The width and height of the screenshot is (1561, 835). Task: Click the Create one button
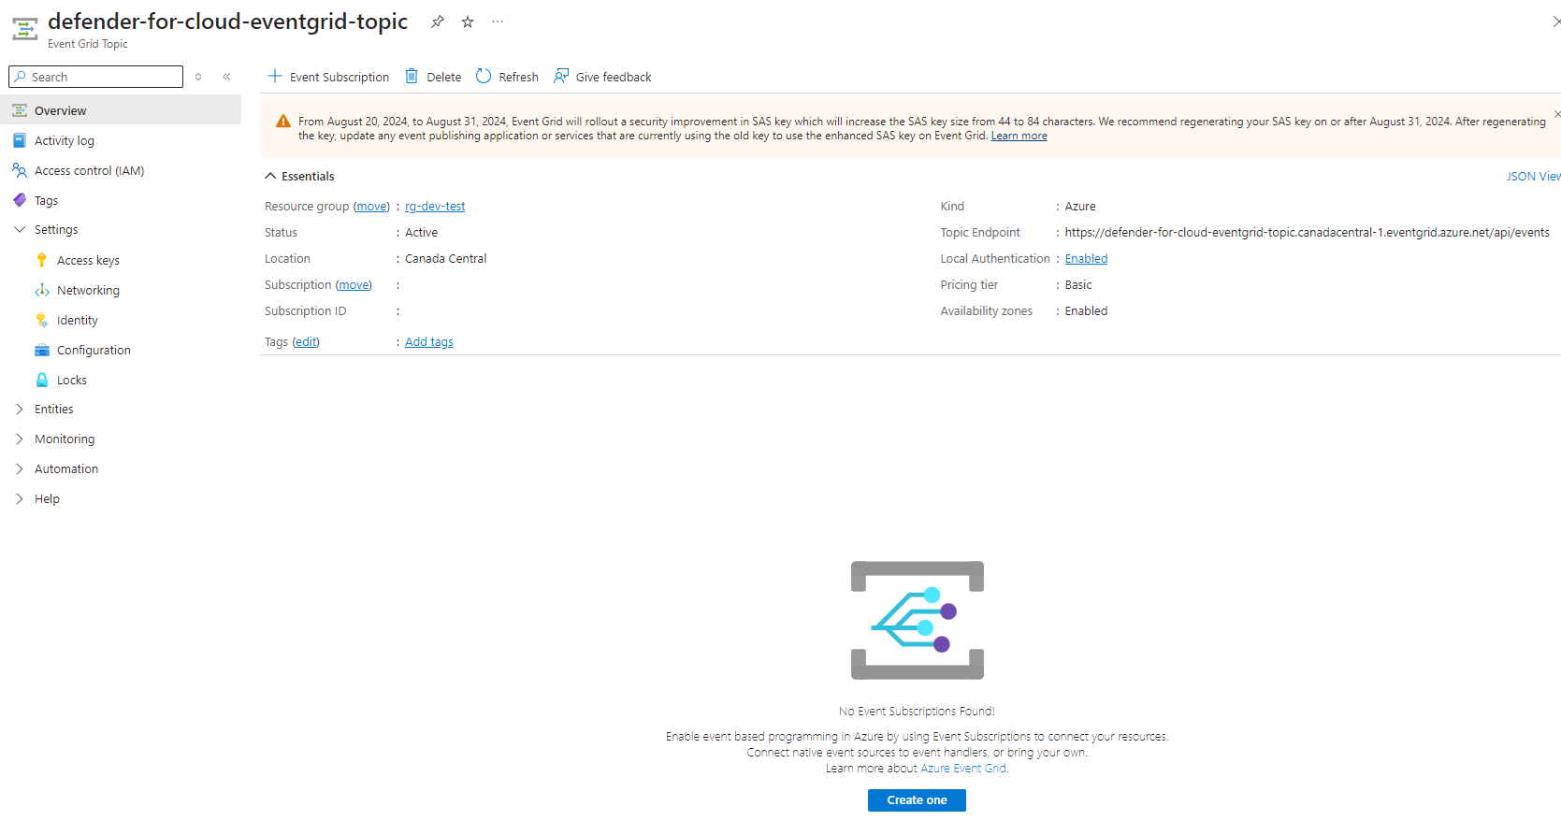point(917,800)
